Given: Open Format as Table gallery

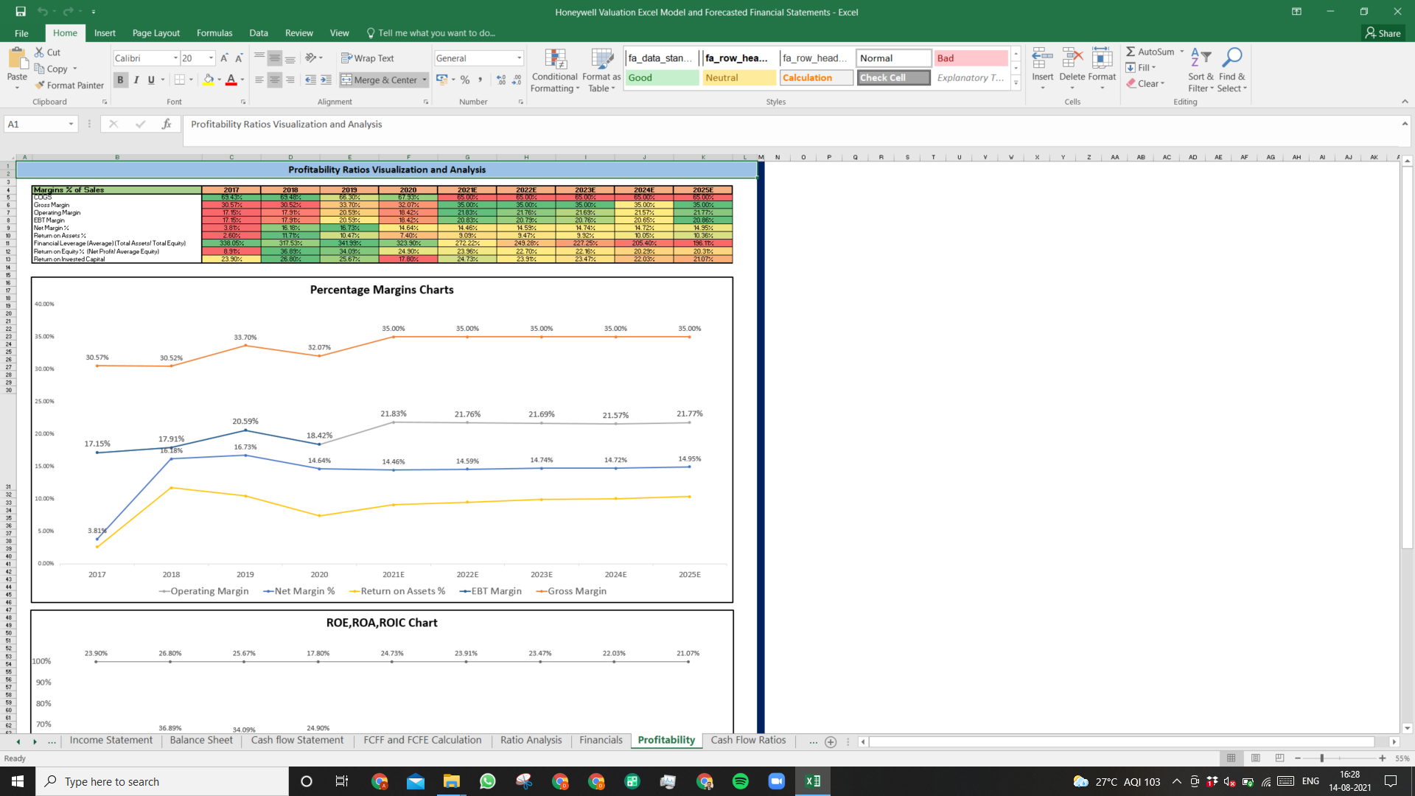Looking at the screenshot, I should click(x=601, y=71).
